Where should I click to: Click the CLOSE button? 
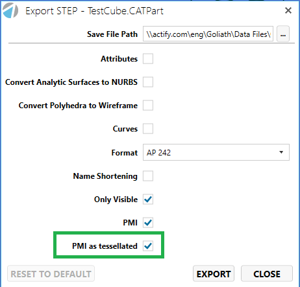click(267, 274)
